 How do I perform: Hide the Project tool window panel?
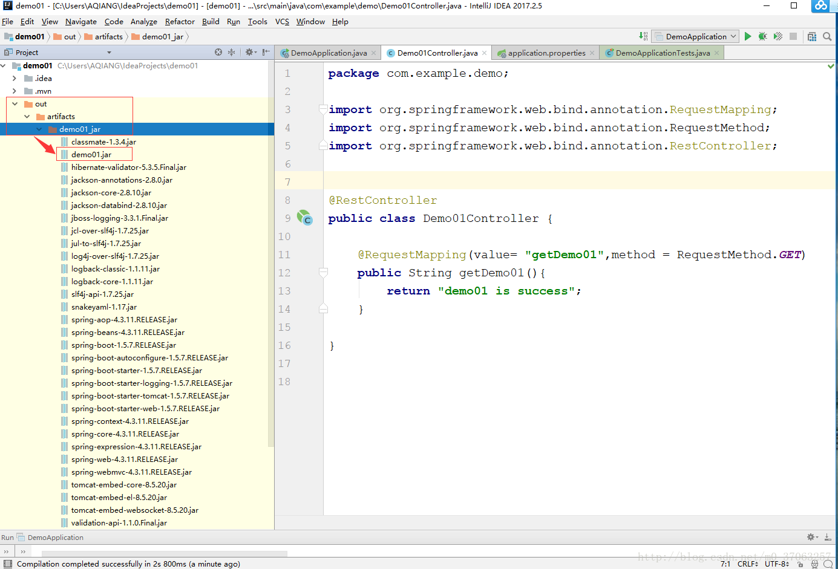point(266,53)
